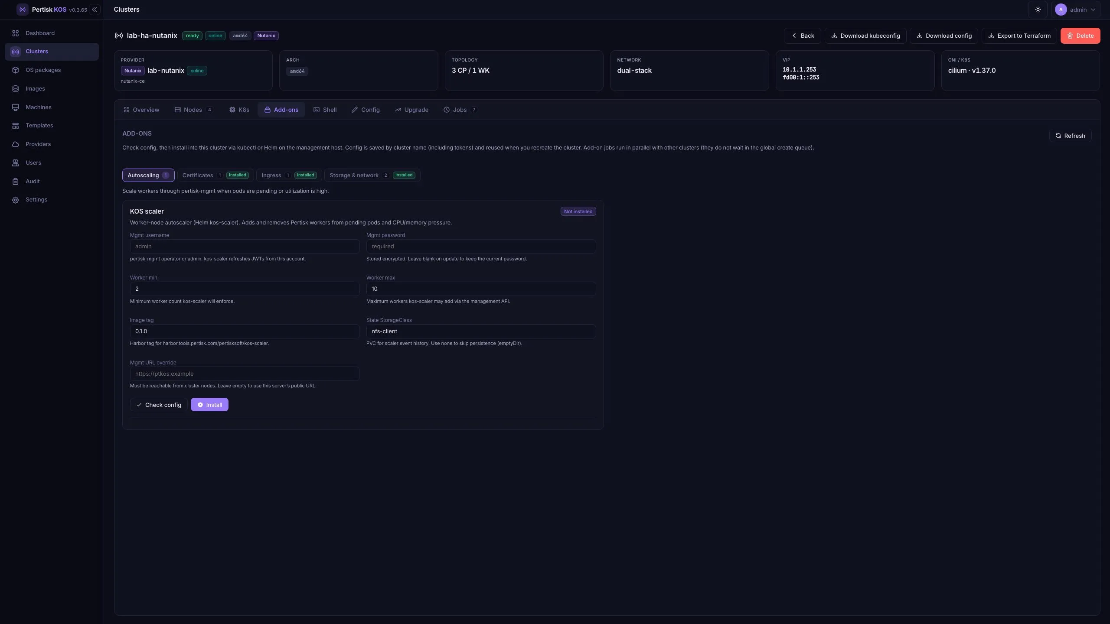Edit the State StorageClass field
The width and height of the screenshot is (1110, 624).
coord(481,331)
